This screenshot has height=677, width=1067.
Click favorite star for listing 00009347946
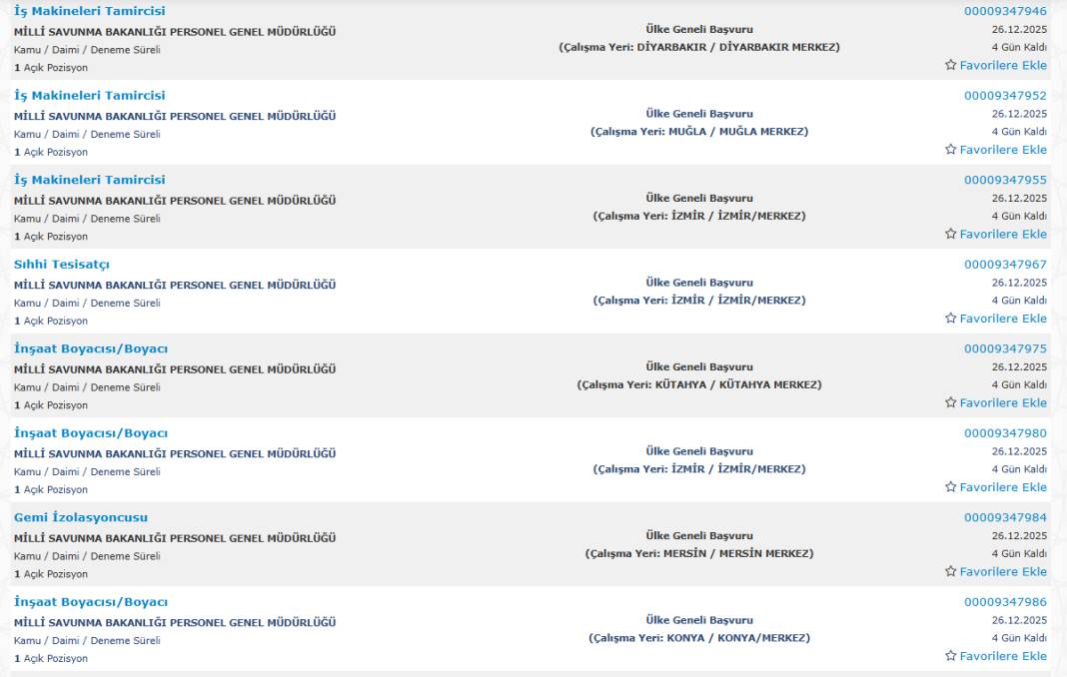950,65
